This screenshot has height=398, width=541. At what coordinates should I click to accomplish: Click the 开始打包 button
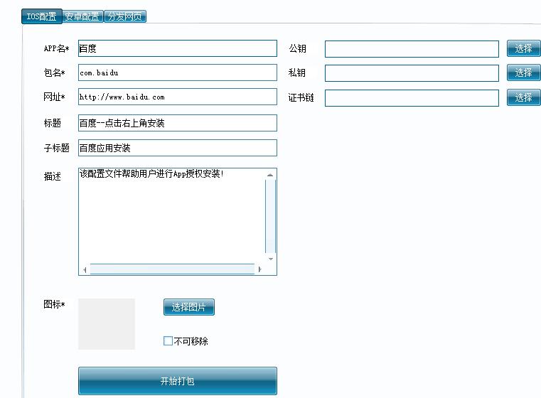point(177,381)
